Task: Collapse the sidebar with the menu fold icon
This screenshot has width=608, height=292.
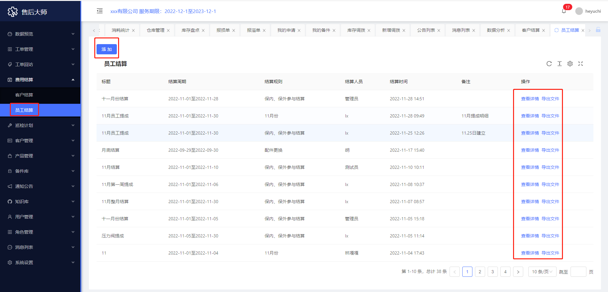Action: click(100, 11)
